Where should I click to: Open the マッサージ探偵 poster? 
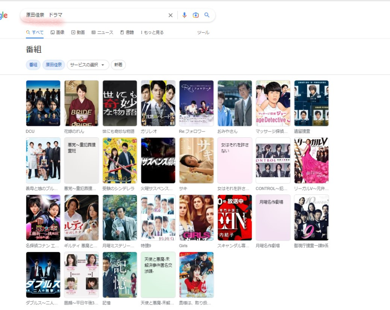273,103
